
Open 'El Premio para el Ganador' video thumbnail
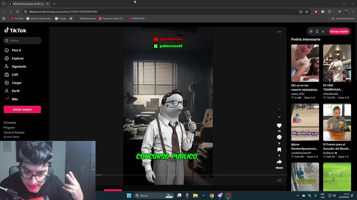(337, 122)
